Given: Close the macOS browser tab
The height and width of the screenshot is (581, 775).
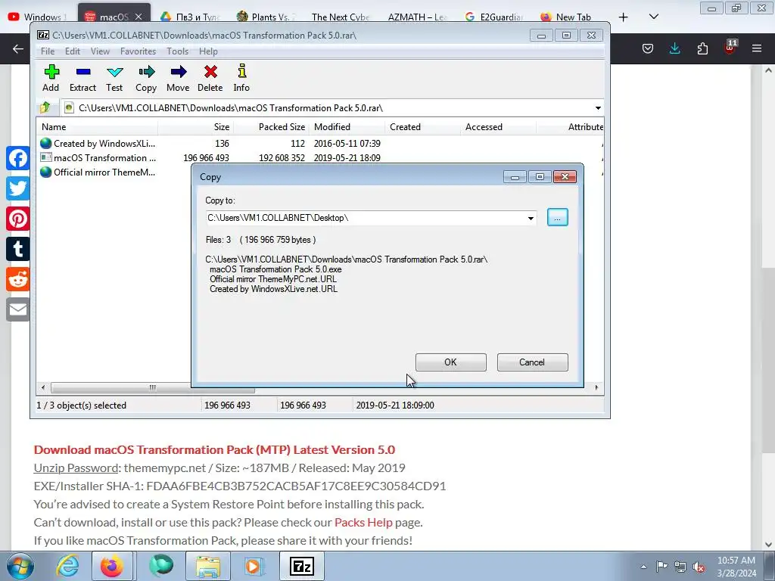Looking at the screenshot, I should click(139, 17).
